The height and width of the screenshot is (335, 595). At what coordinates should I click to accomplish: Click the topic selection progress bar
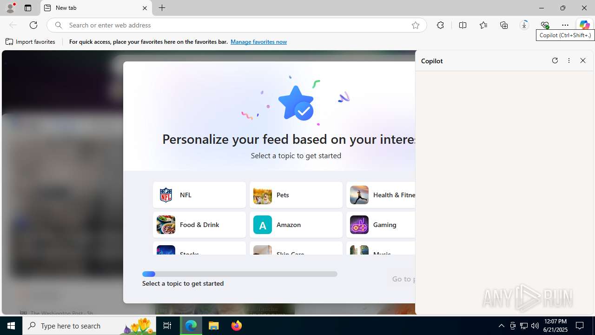(x=240, y=274)
